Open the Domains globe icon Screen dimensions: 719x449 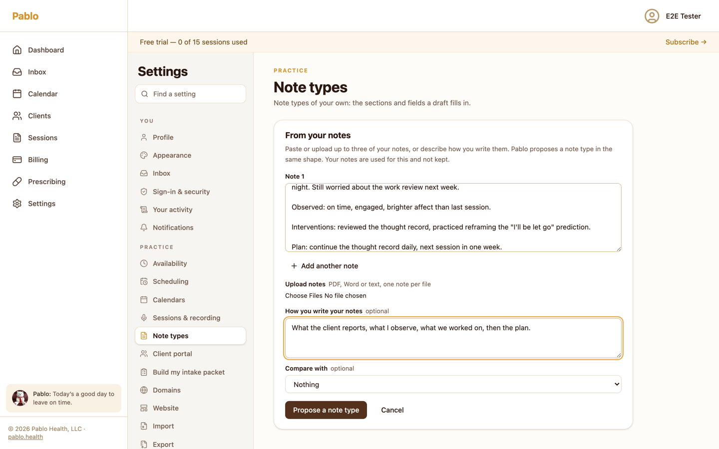pyautogui.click(x=144, y=390)
